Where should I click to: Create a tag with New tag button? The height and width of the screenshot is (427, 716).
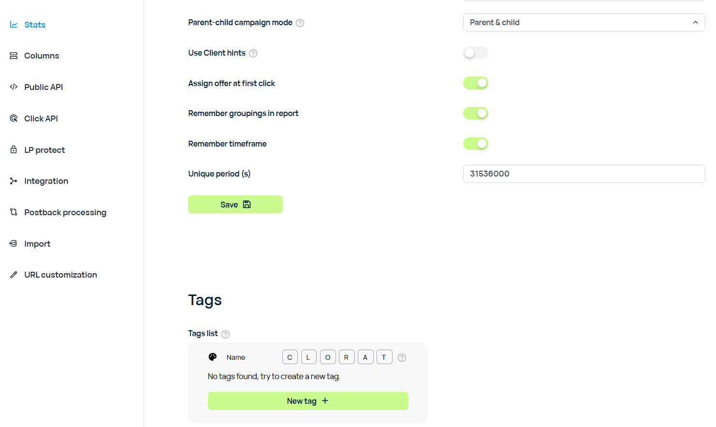tap(308, 401)
